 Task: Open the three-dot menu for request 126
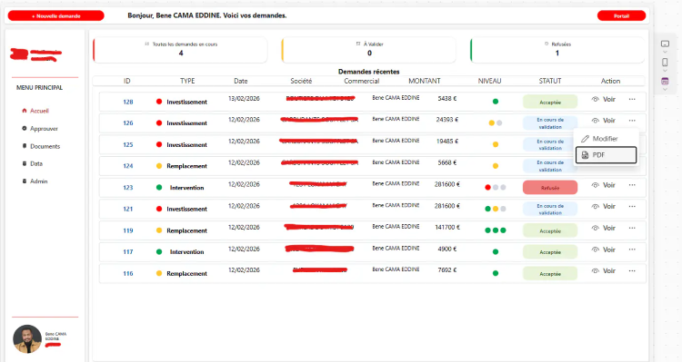tap(632, 121)
